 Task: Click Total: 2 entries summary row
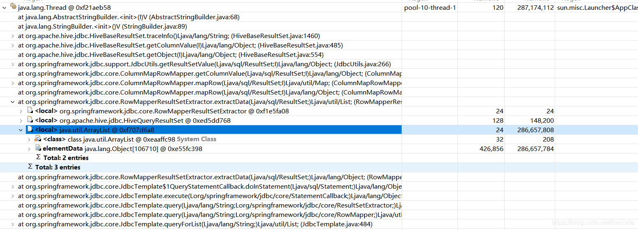[66, 158]
